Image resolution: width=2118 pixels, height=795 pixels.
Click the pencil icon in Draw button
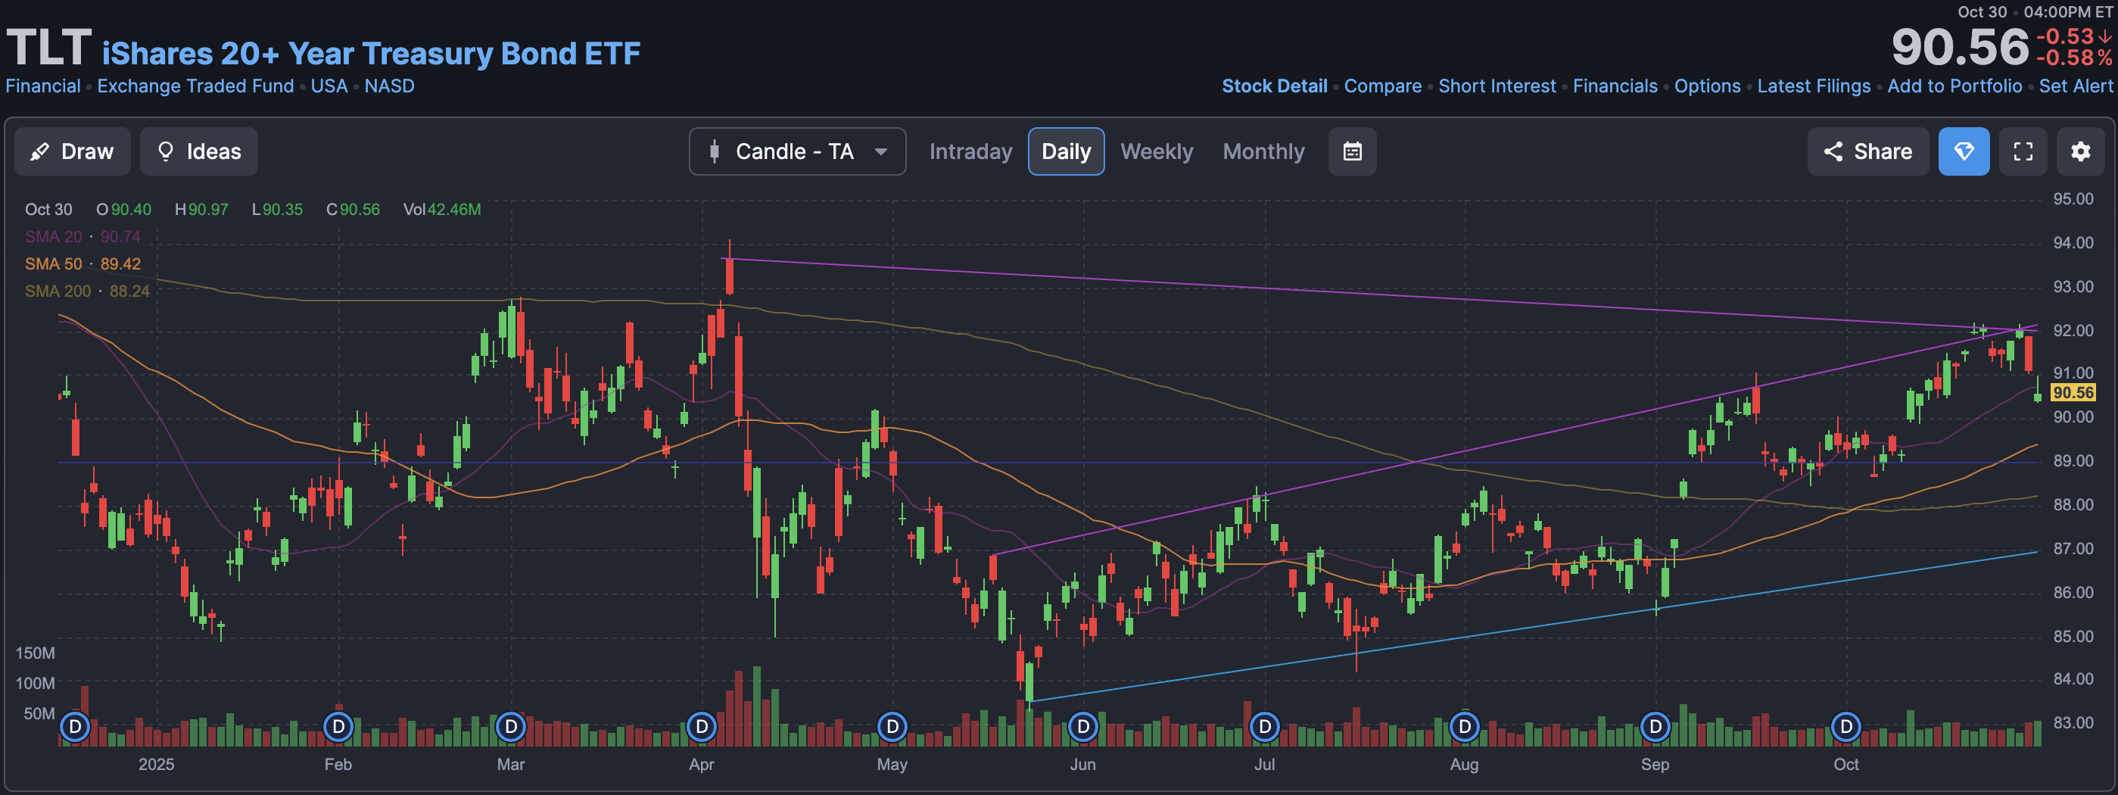(39, 151)
